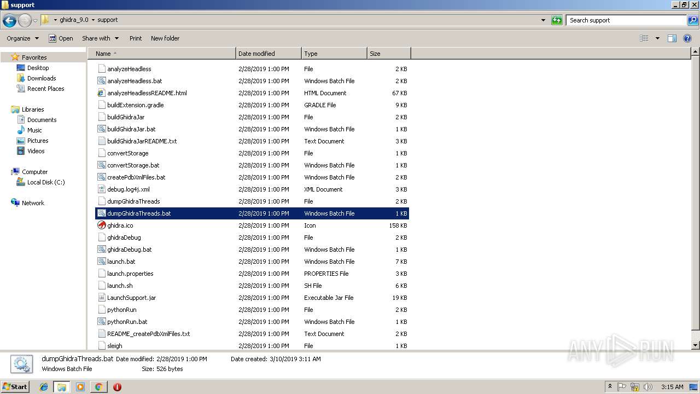700x394 pixels.
Task: Expand the views options dropdown arrow
Action: point(657,38)
